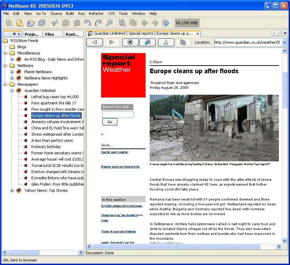Expand the NetBeans News Highlights feed
The image size is (290, 265).
12,78
